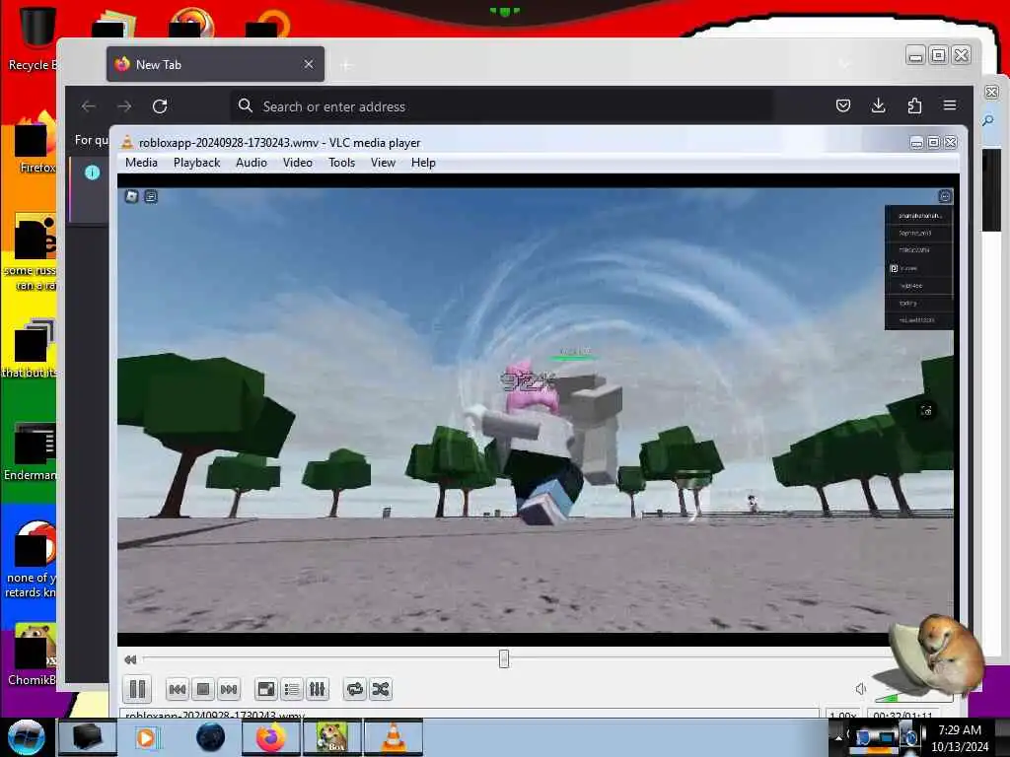Click VLC seek bar handle
1010x757 pixels.
[x=504, y=658]
